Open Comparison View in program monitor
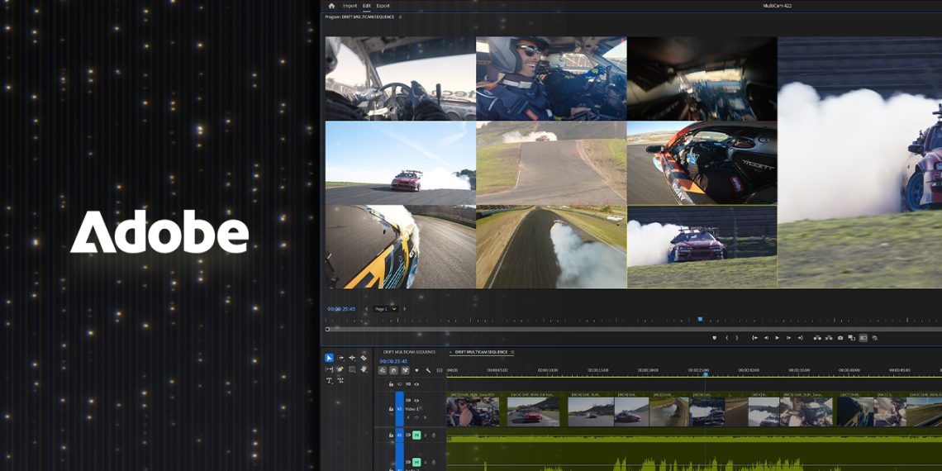This screenshot has height=471, width=942. point(851,338)
